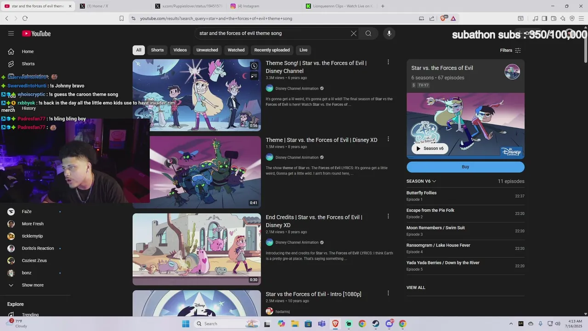588x331 pixels.
Task: Toggle Brave sidebar panel icon
Action: (x=544, y=18)
